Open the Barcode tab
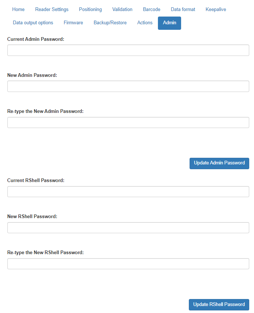 pos(151,9)
